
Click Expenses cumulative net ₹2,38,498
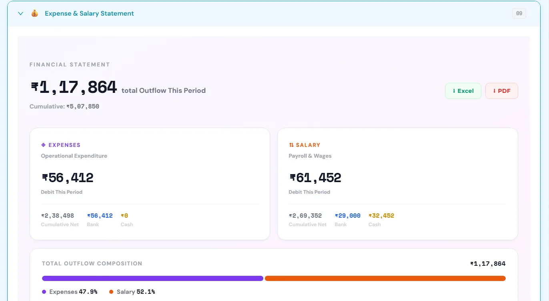(x=58, y=216)
